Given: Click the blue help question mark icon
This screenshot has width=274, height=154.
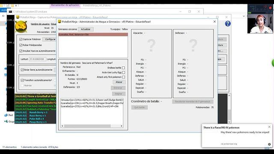Looking at the screenshot, I should click(x=227, y=24).
